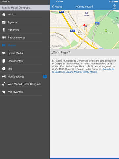This screenshot has height=159, width=119.
Task: Tap the Inicio home icon
Action: [x=4, y=14]
